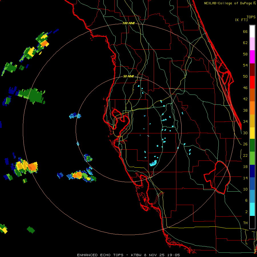
Task: Select the navy blue legend swatch near 18
Action: coord(252,171)
